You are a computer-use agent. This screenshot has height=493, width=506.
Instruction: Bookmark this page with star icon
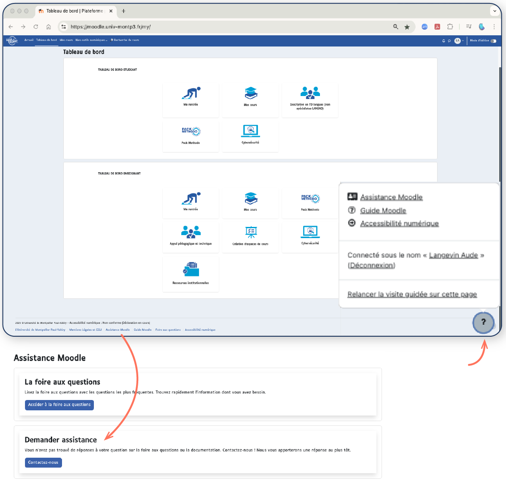[407, 27]
